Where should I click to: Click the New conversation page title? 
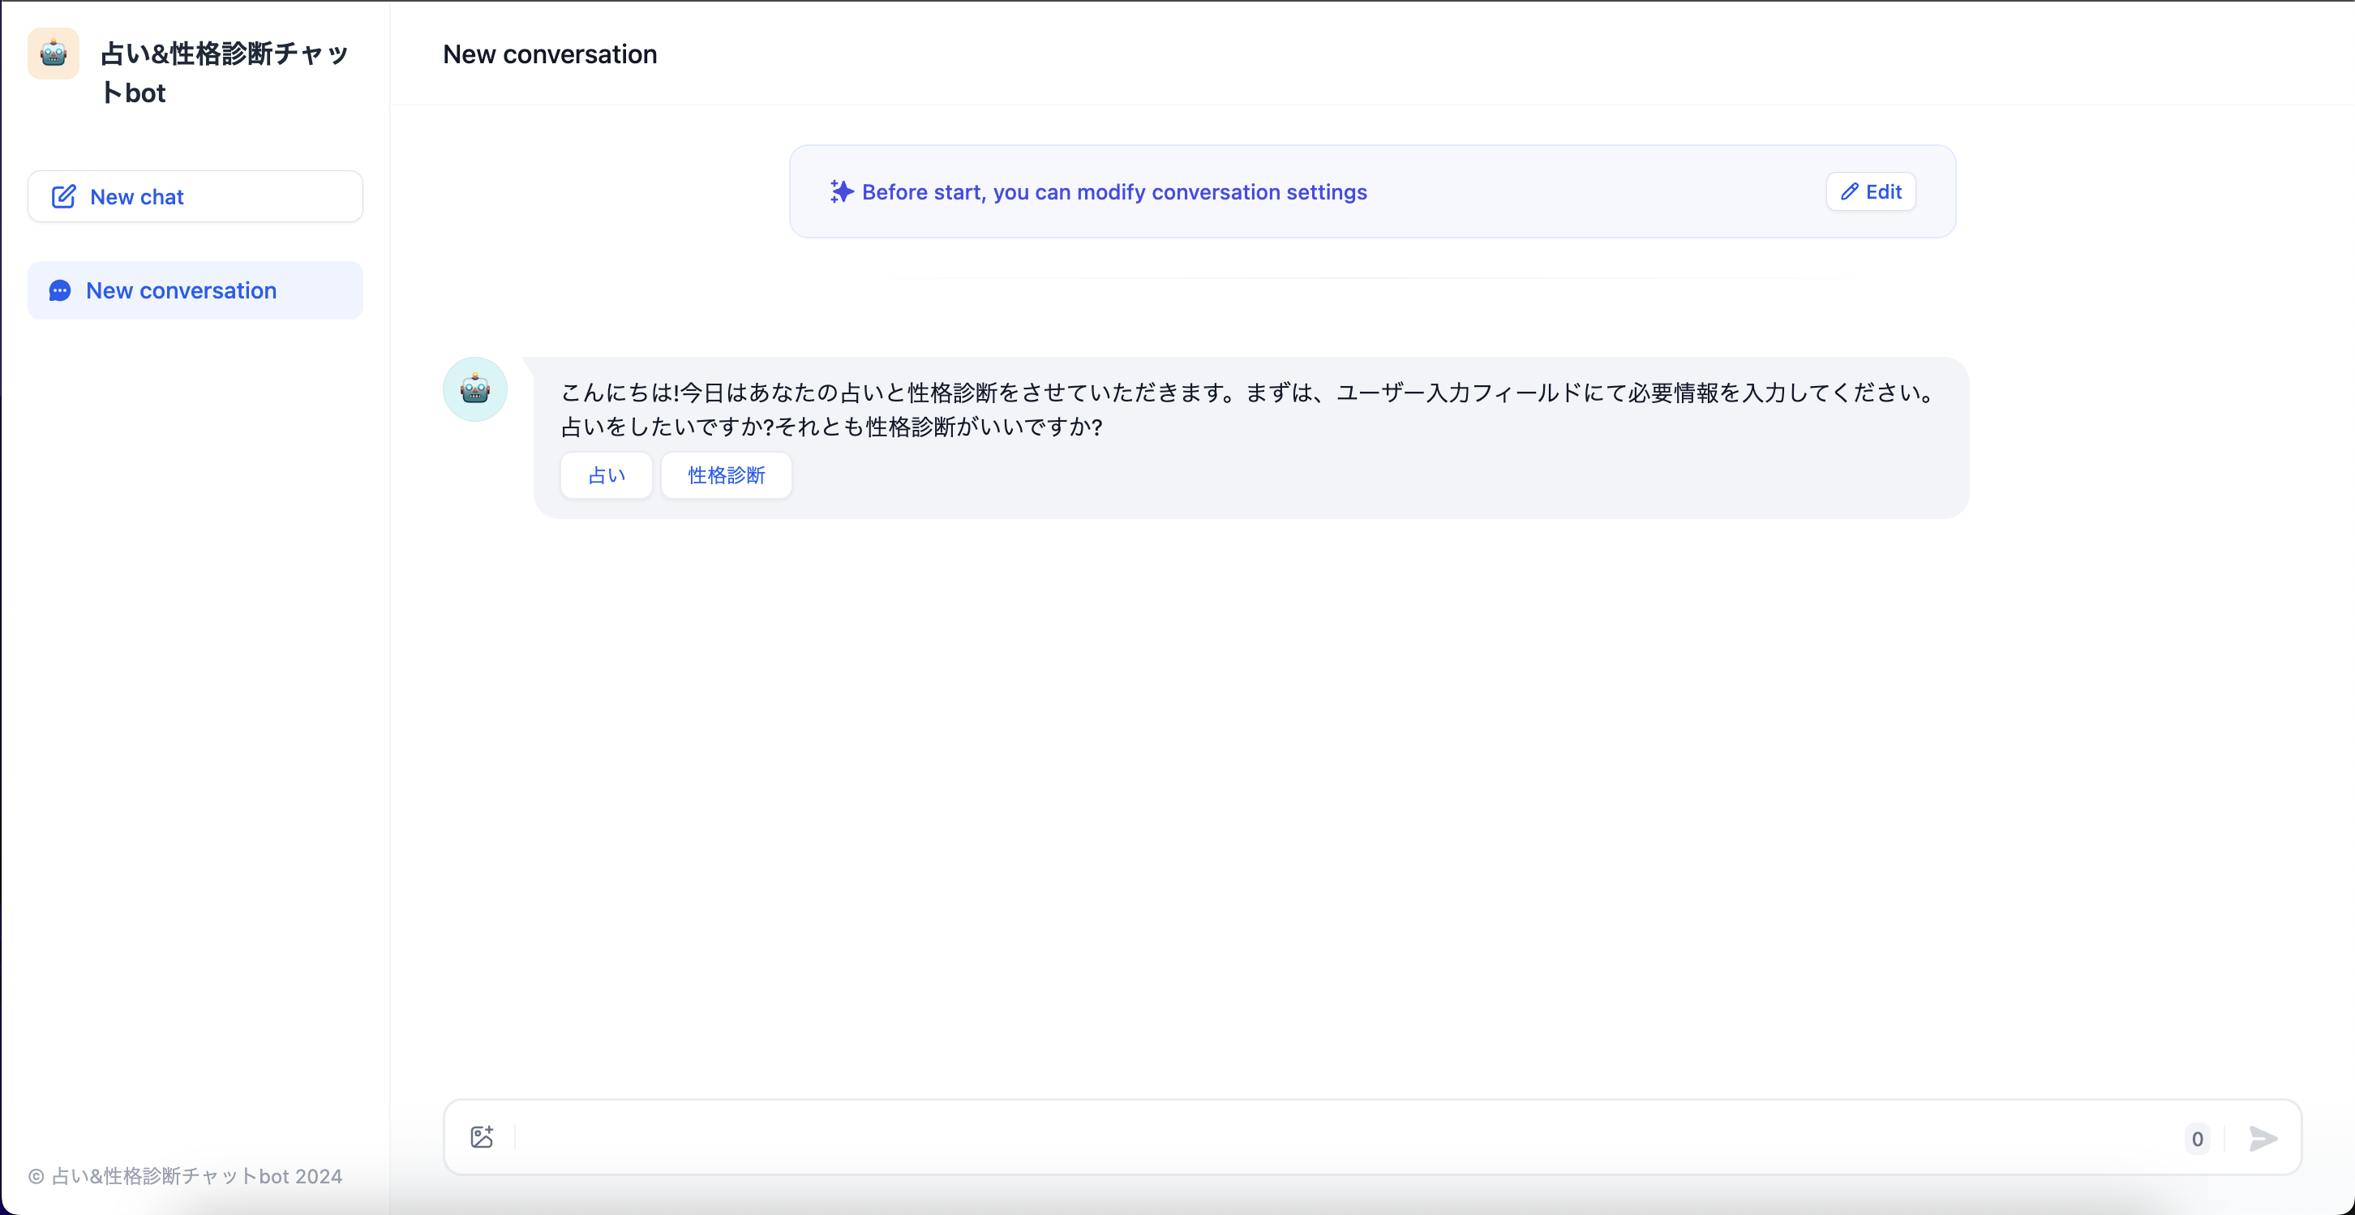tap(550, 54)
